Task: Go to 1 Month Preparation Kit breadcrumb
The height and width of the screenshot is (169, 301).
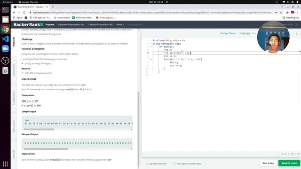Action: point(100,24)
